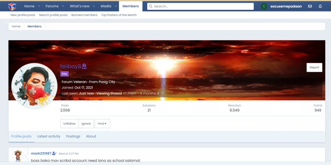
Task: Go to Home in the navigation bar
Action: pyautogui.click(x=29, y=6)
